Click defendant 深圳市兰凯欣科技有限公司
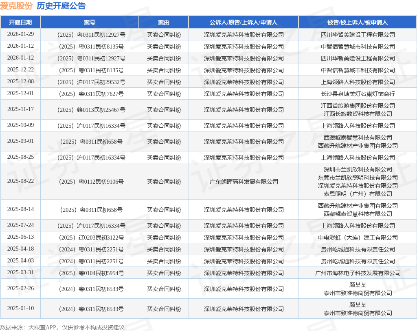Image resolution: width=417 pixels, height=331 pixels. pyautogui.click(x=358, y=169)
